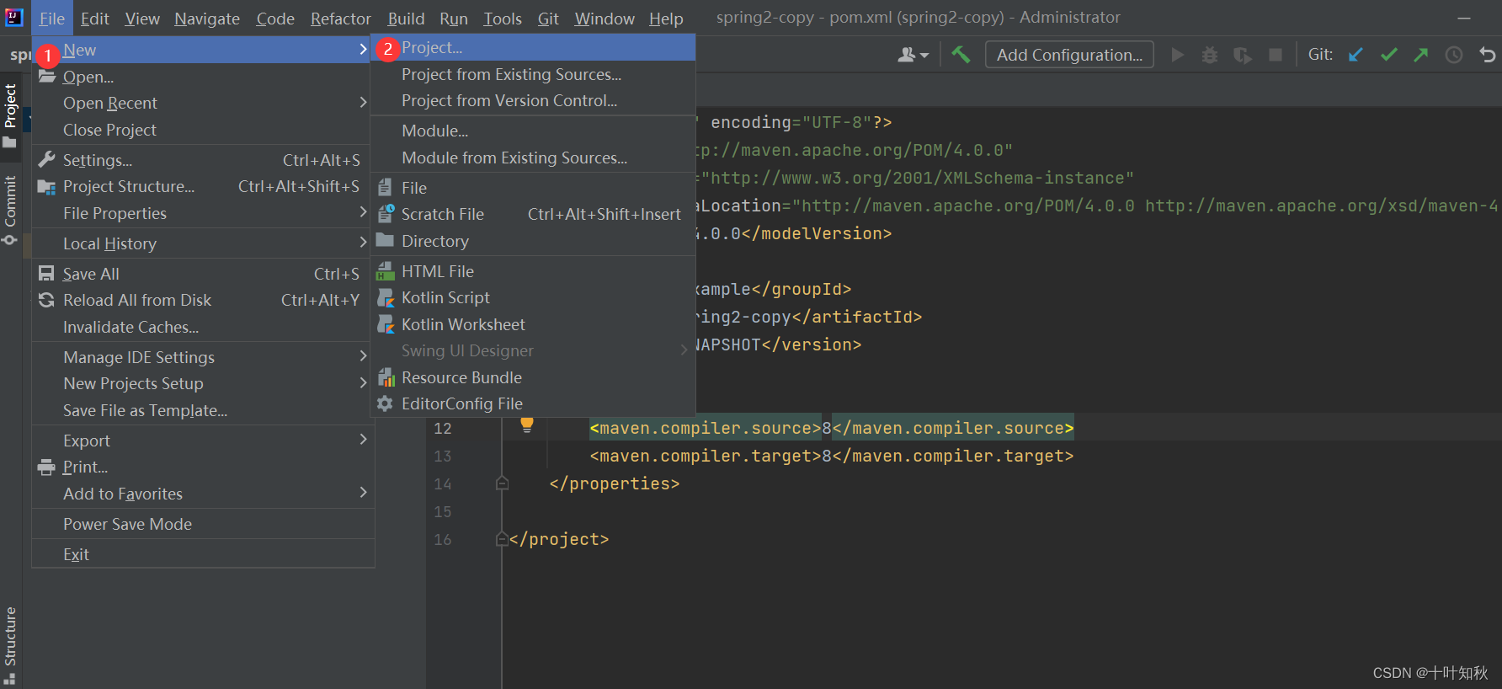
Task: Open the Structure tool window tab
Action: click(10, 644)
